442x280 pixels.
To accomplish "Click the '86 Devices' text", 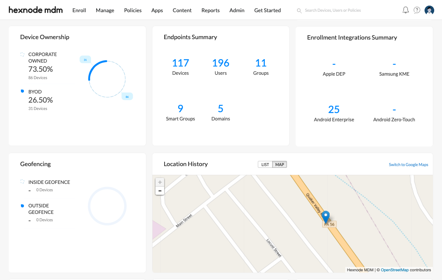I will tap(38, 78).
